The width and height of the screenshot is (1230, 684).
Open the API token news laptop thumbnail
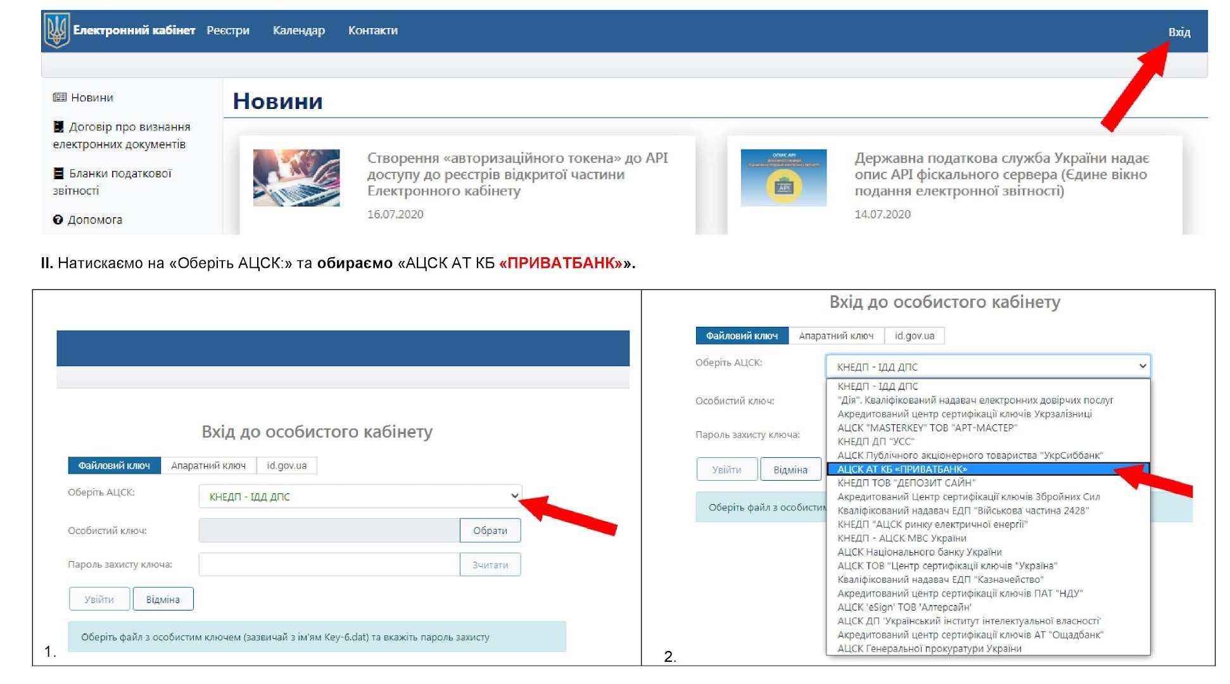click(296, 178)
